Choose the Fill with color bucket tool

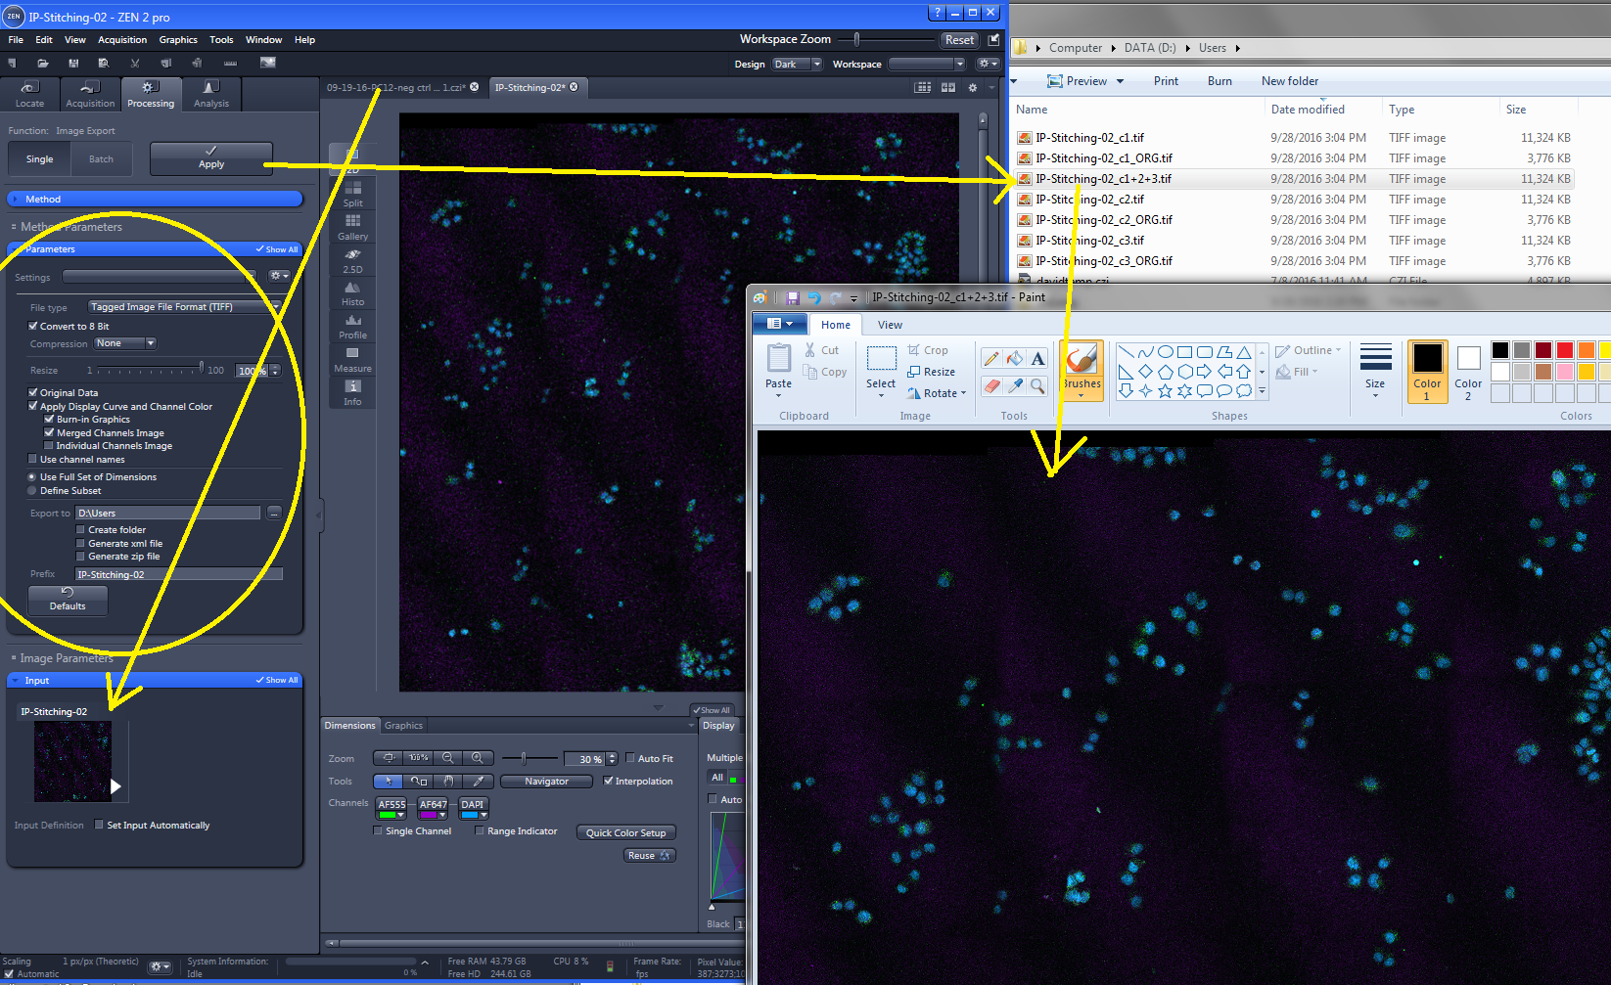click(x=1015, y=359)
